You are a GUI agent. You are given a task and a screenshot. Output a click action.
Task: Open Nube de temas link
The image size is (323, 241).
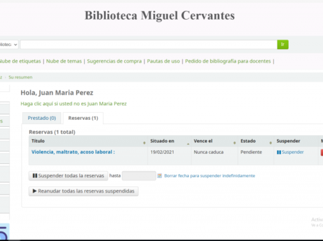click(64, 61)
